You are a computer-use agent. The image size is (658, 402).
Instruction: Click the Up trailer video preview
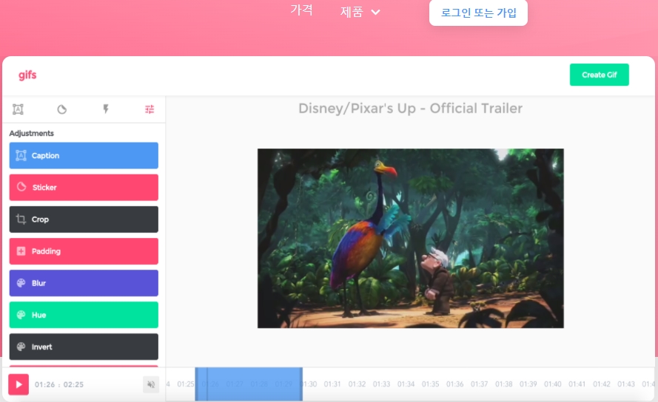click(x=410, y=238)
